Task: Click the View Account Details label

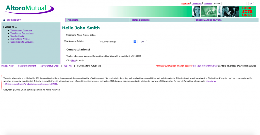Action: (74, 41)
